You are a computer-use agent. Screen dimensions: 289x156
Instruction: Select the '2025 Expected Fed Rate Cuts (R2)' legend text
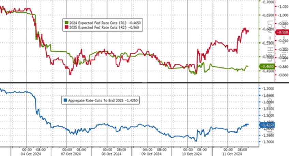(x=98, y=27)
